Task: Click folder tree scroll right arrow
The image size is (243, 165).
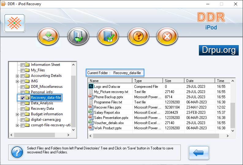Action: [x=68, y=135]
